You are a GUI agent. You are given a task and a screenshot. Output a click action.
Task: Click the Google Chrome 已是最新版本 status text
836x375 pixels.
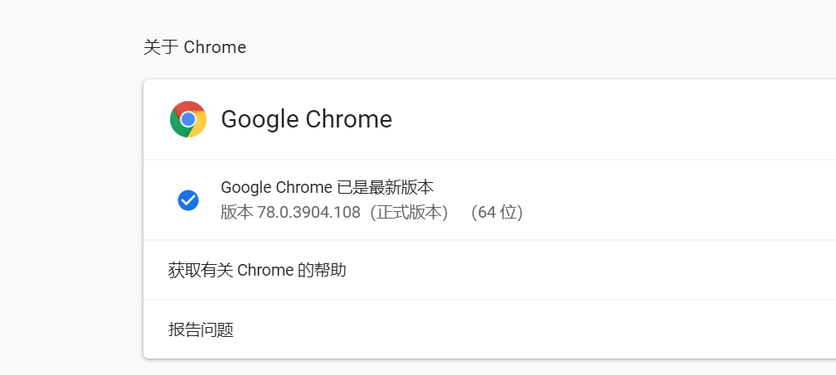pyautogui.click(x=327, y=187)
